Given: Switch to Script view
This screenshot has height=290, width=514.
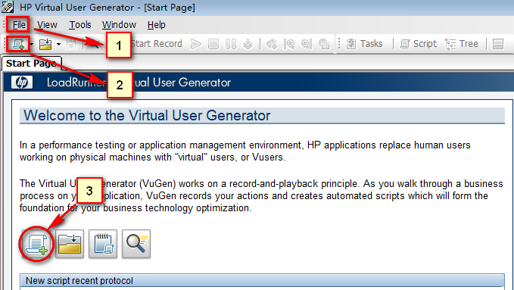Looking at the screenshot, I should [419, 44].
